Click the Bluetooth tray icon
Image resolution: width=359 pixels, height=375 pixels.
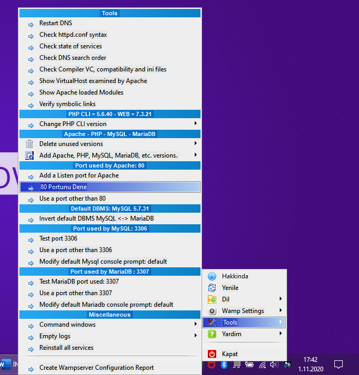pyautogui.click(x=224, y=364)
